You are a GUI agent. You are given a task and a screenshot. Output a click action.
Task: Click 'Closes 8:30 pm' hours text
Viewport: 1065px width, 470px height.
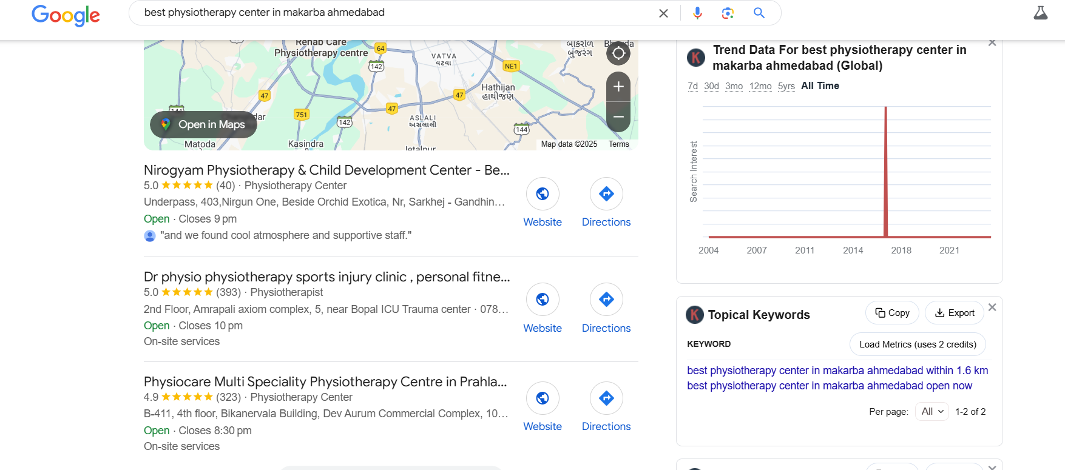point(215,431)
